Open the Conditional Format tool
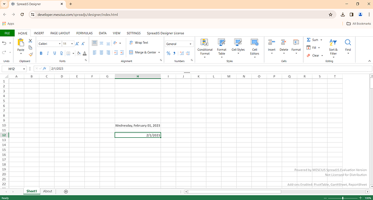373x200 pixels. pos(204,48)
